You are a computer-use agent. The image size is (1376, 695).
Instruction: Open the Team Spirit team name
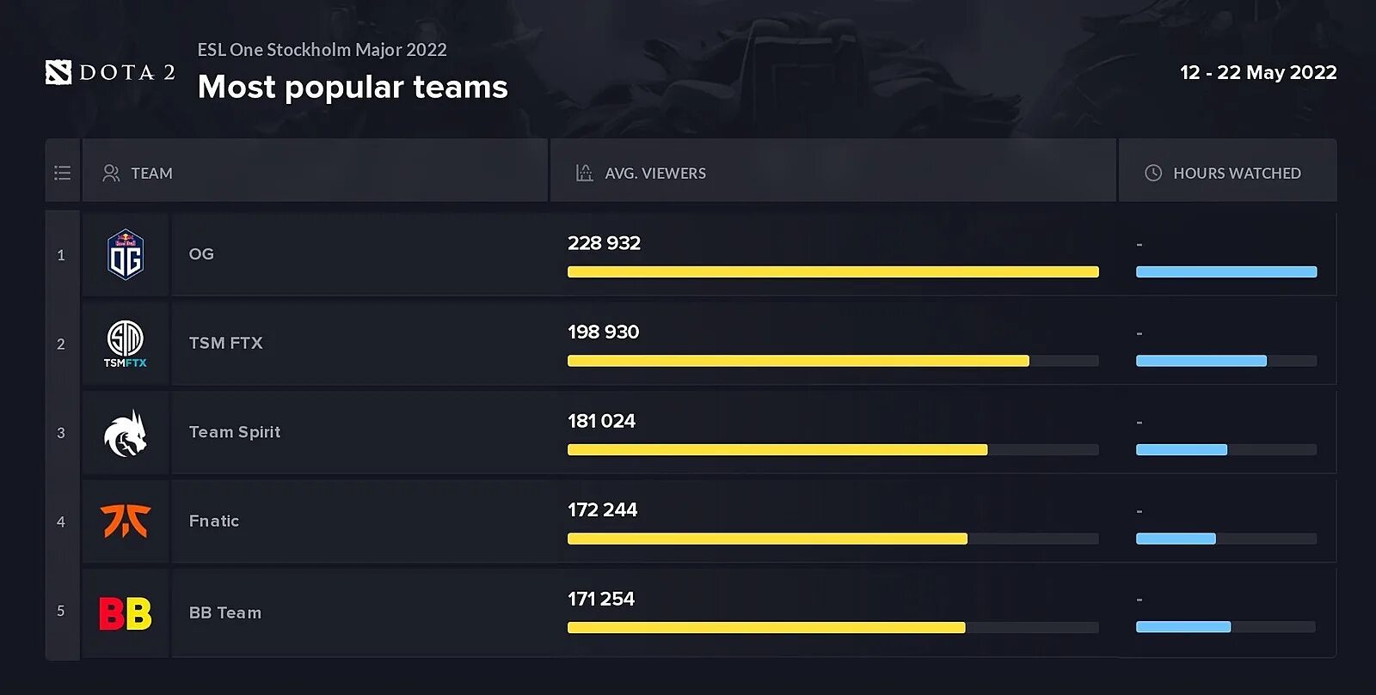click(235, 432)
